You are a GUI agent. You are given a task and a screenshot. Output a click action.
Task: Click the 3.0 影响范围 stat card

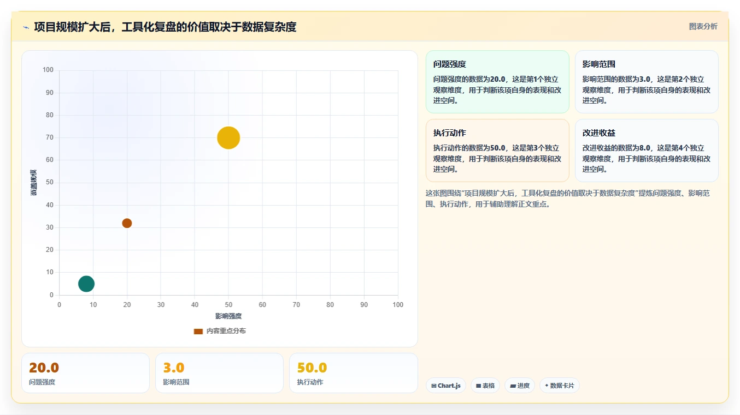[219, 373]
